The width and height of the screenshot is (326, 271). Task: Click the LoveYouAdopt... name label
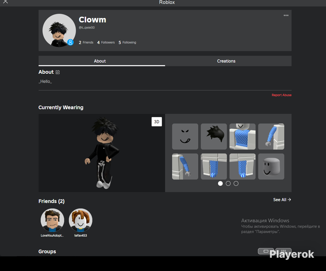(52, 235)
